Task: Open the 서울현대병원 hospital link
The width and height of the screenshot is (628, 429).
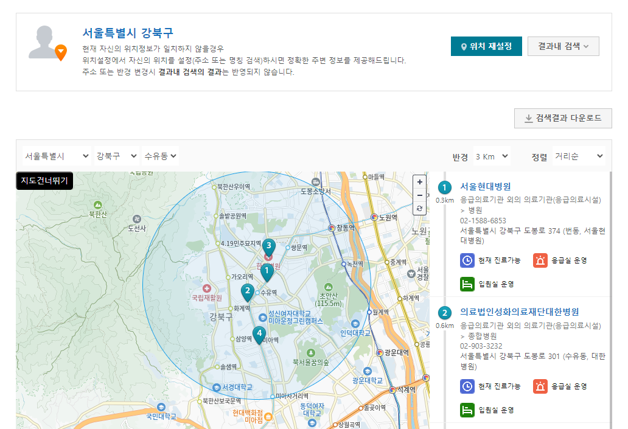Action: [x=485, y=186]
